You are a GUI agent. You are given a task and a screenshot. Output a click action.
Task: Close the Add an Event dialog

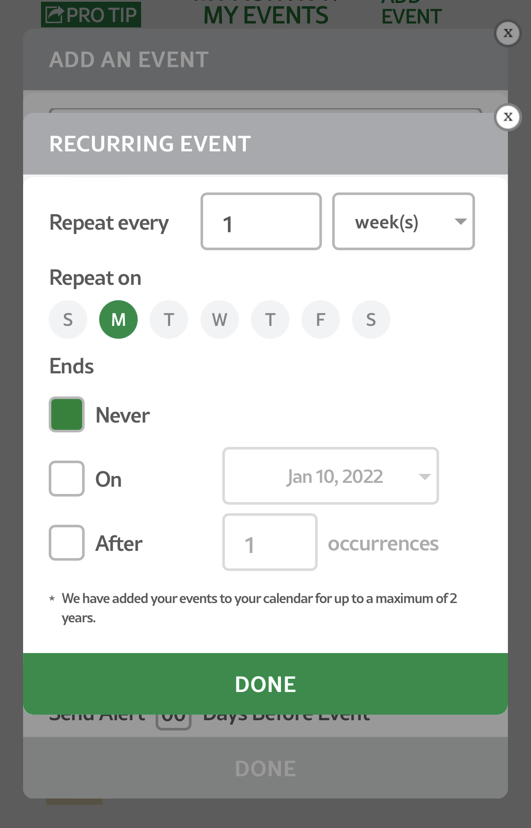tap(507, 33)
